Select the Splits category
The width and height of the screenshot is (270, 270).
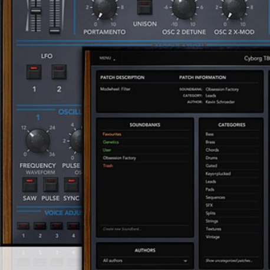232,213
